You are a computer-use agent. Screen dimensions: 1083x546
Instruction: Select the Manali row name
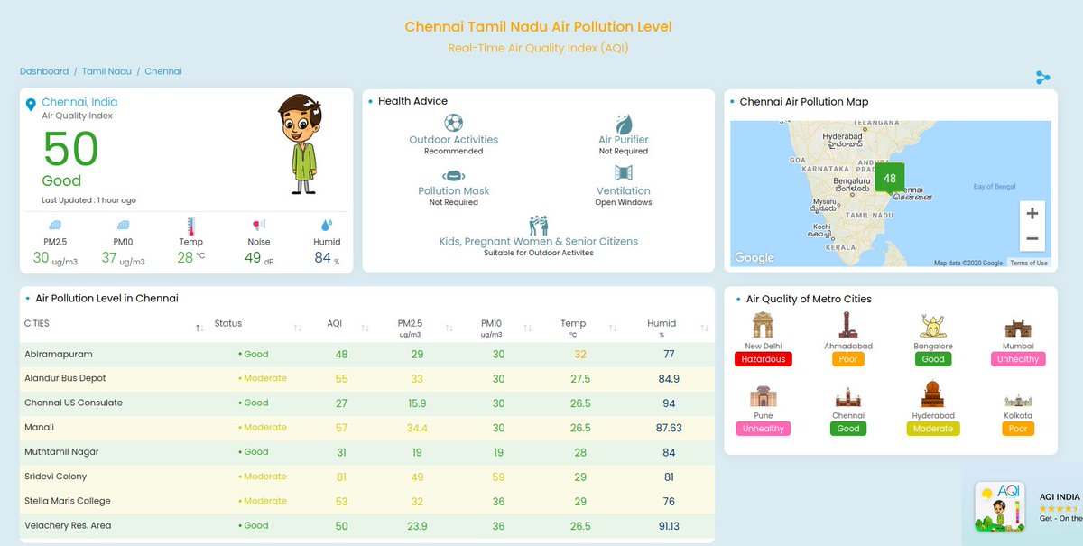pos(40,428)
